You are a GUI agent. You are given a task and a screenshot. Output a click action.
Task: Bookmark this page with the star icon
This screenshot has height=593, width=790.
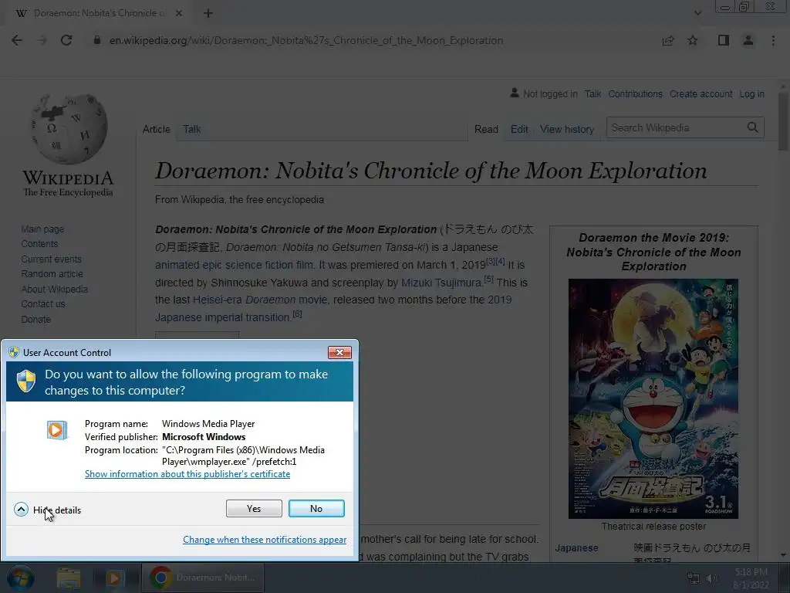tap(693, 40)
